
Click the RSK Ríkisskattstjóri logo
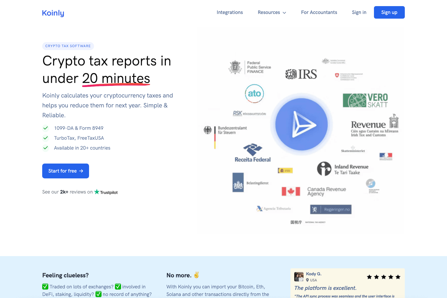pos(249,113)
